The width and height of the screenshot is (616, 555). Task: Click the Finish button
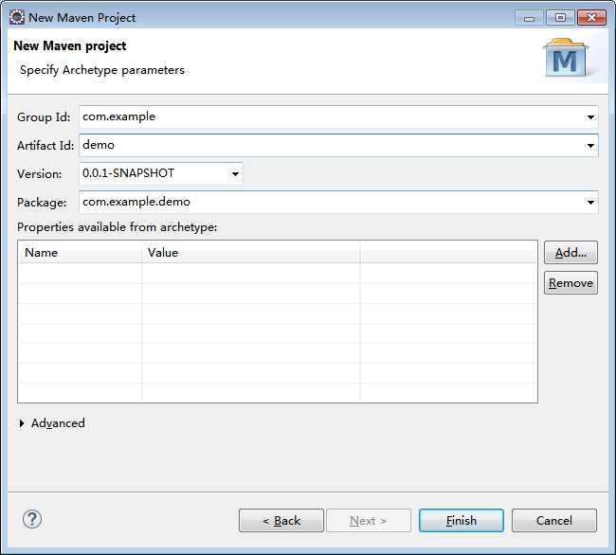tap(462, 521)
